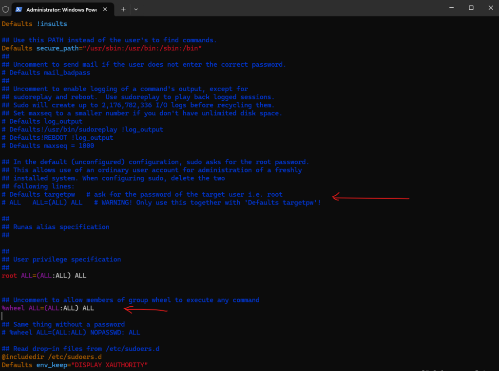This screenshot has height=371, width=499.
Task: Click the PowerShell icon in the tab
Action: pos(19,9)
